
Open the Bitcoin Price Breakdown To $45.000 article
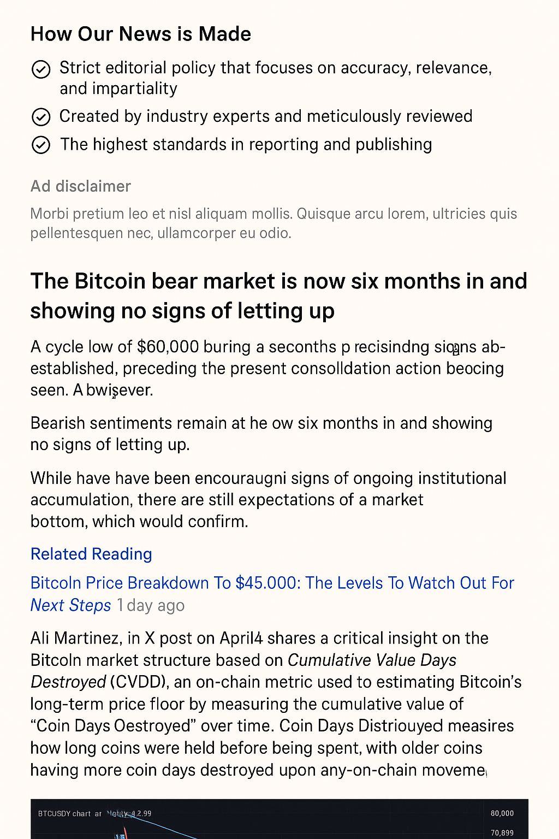272,583
